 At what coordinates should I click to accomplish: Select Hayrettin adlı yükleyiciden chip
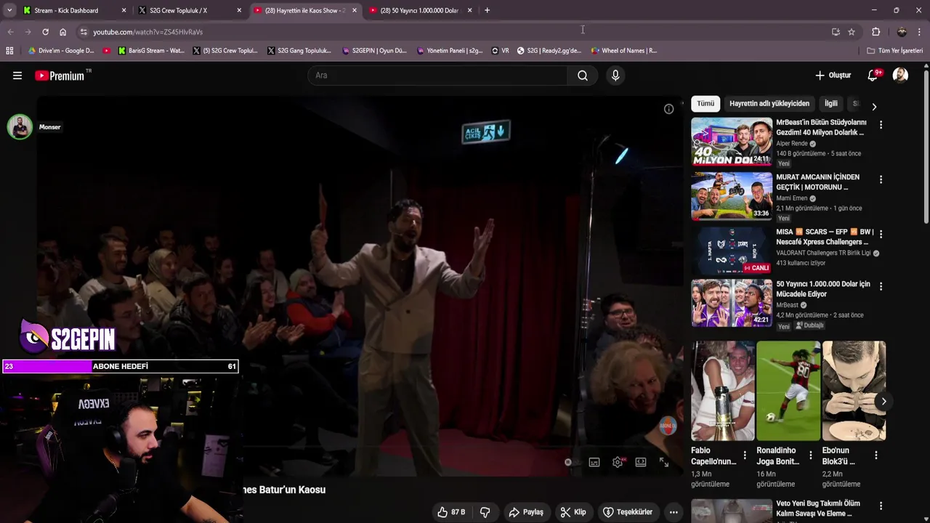[769, 104]
